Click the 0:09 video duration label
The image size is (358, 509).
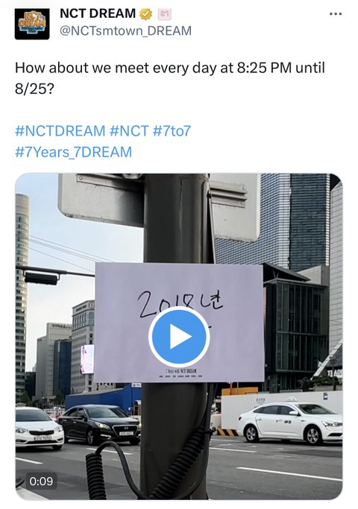[x=41, y=481]
